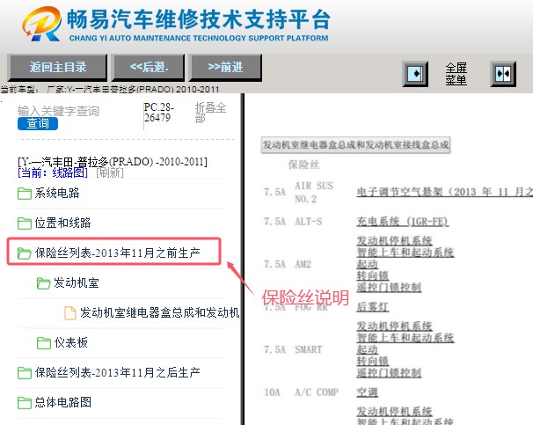Click folder icon beside 保险丝列表-2013年11月之后生产

pyautogui.click(x=25, y=373)
